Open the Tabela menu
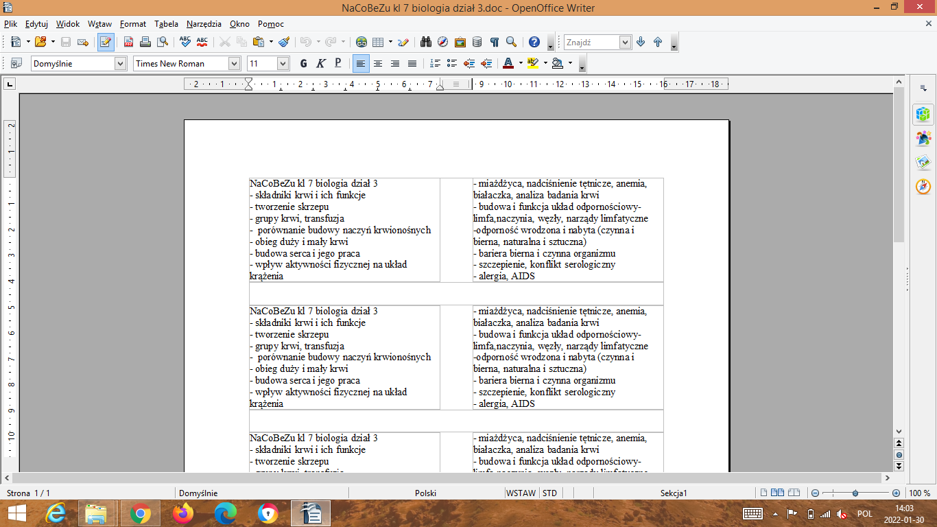The image size is (937, 527). tap(166, 24)
